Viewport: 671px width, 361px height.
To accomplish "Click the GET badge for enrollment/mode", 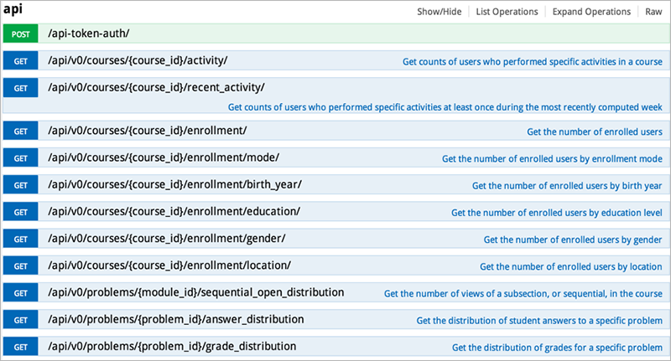I will pos(21,158).
